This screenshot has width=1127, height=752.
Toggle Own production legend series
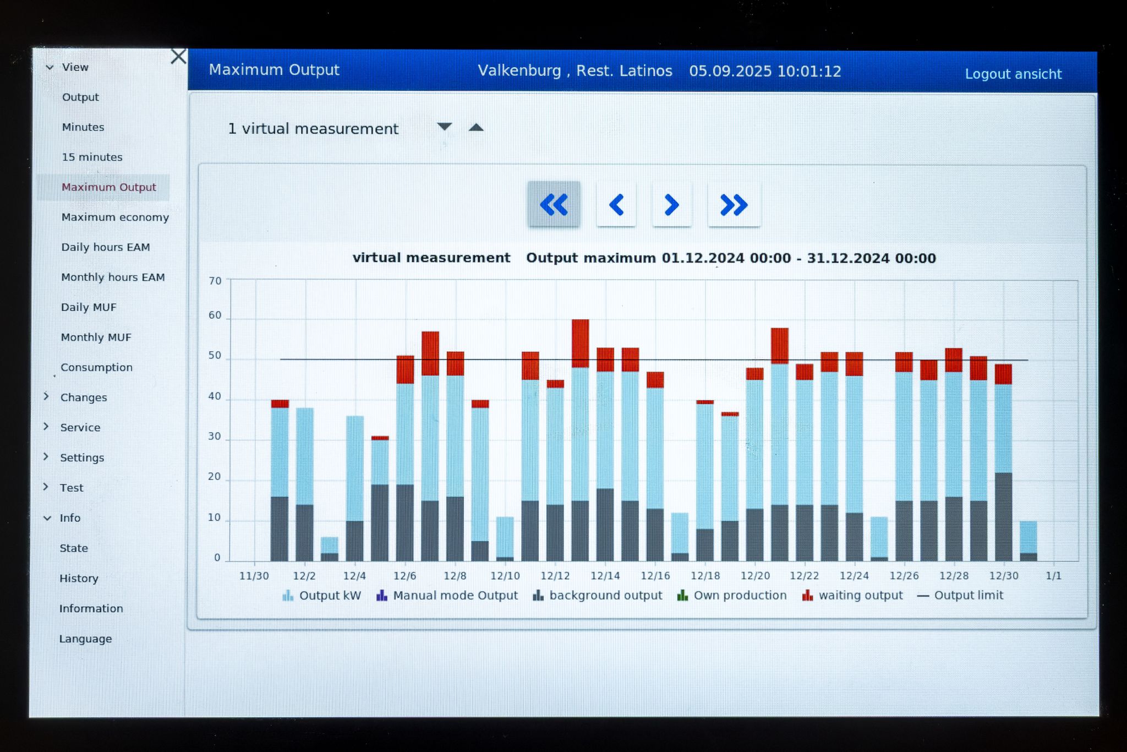[732, 595]
